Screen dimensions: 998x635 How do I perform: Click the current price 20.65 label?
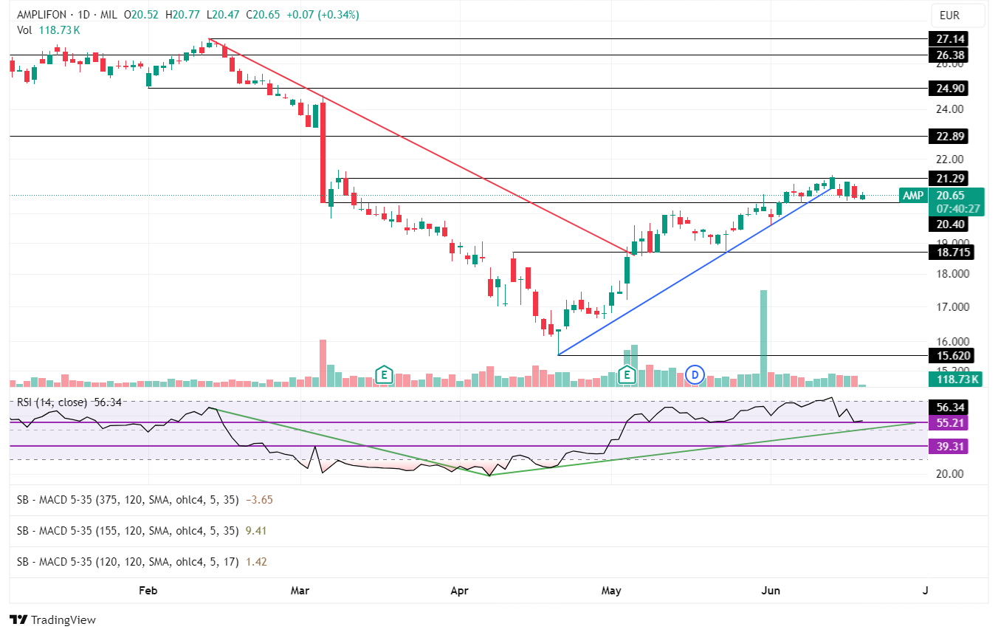(x=950, y=196)
